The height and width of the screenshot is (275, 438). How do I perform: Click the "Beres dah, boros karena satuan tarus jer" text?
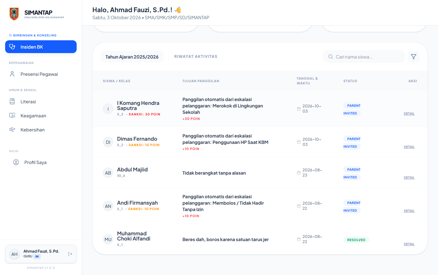point(225,240)
